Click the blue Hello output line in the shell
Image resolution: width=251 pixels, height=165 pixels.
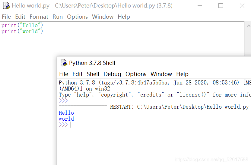(x=66, y=113)
